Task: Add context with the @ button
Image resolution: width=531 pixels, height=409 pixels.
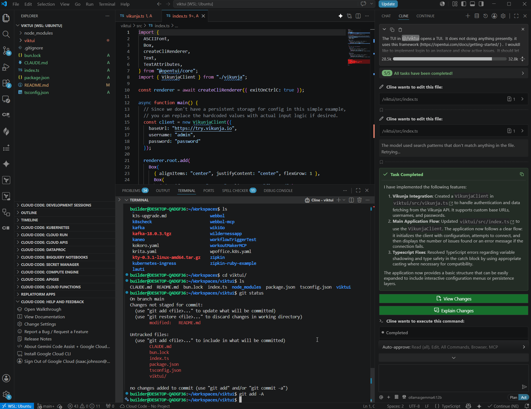Action: coord(381,397)
